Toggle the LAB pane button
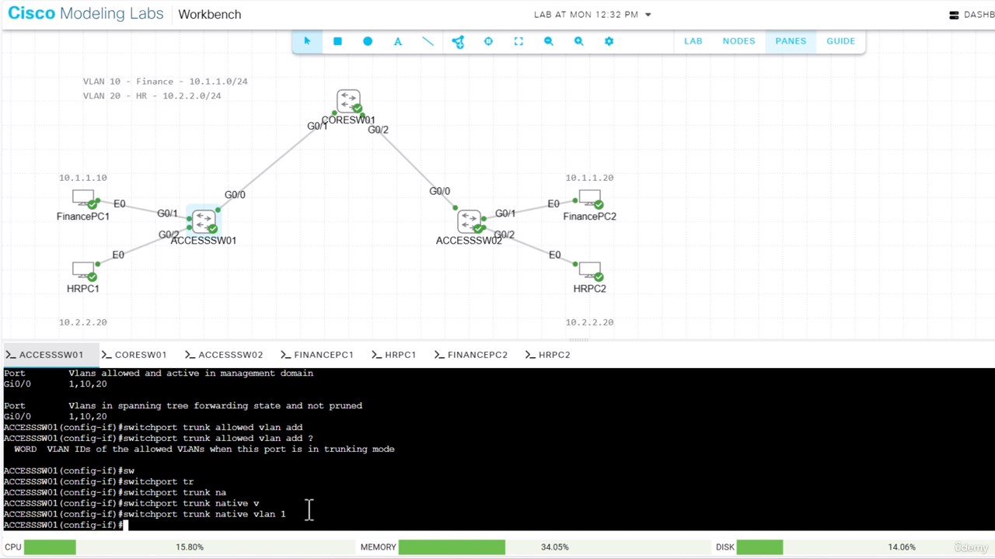Image resolution: width=995 pixels, height=559 pixels. tap(693, 41)
